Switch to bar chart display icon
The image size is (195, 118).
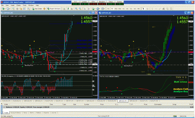[x=64, y=9]
